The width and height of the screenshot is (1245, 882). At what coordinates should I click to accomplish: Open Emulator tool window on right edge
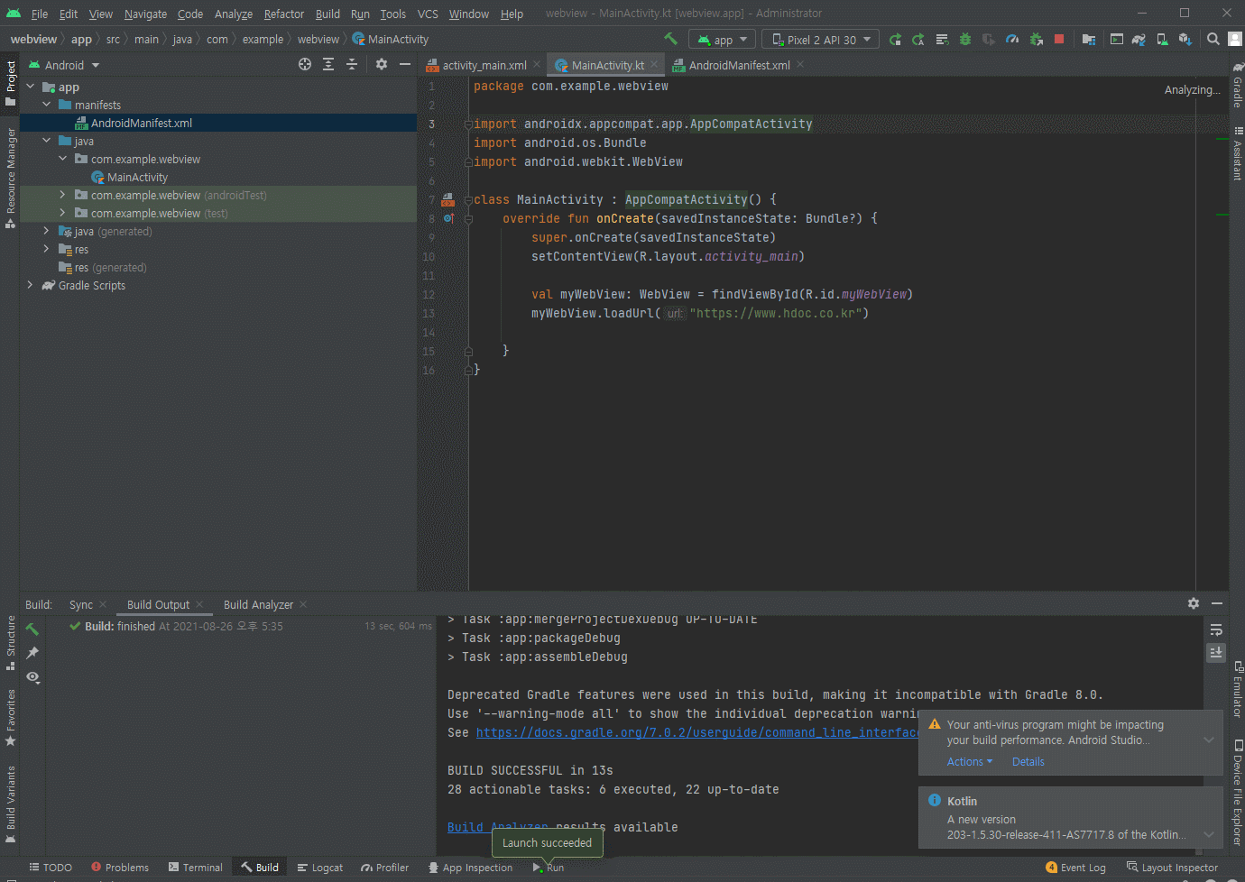coord(1237,689)
